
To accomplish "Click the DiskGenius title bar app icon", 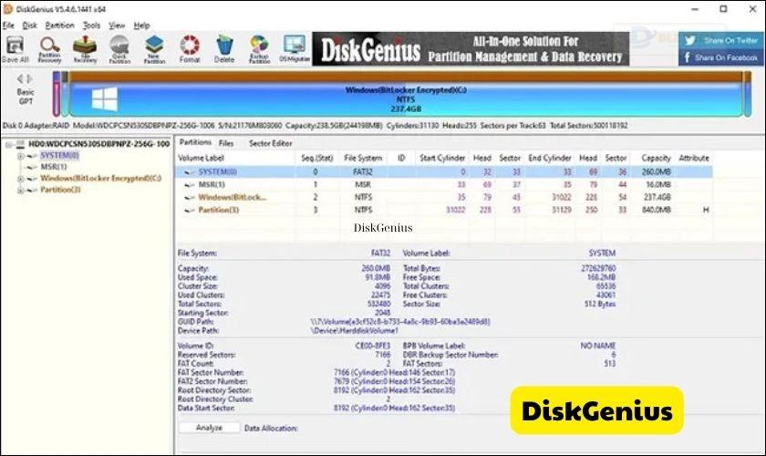I will (7, 9).
